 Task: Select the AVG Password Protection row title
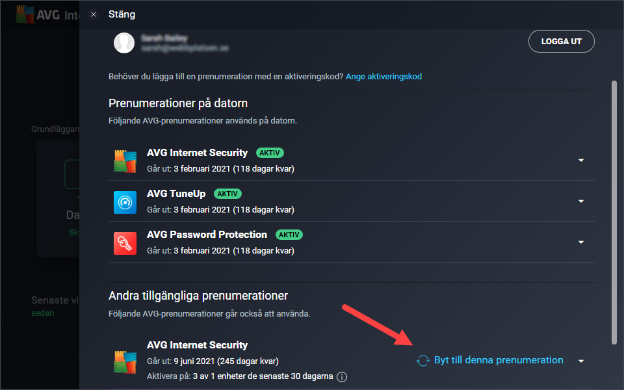[207, 235]
